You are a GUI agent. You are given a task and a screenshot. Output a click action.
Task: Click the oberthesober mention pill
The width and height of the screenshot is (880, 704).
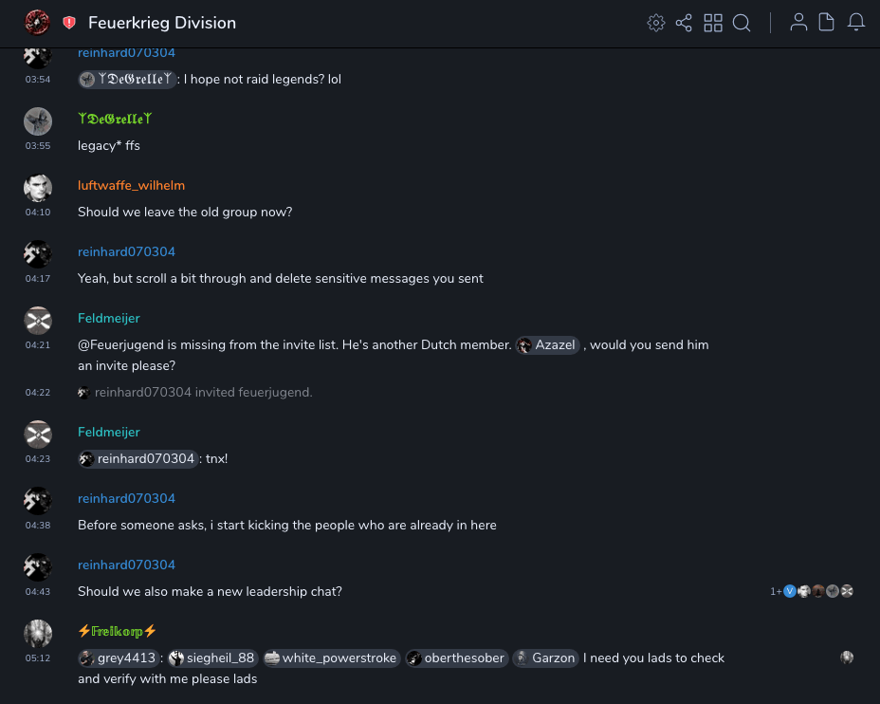point(456,658)
